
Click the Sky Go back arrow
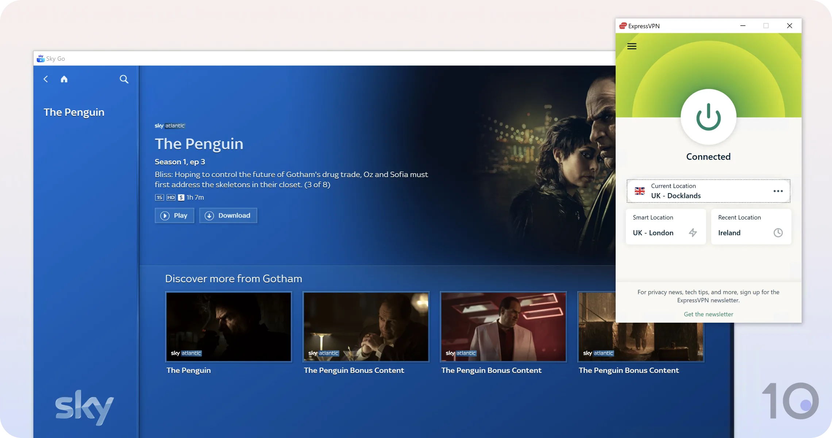(46, 79)
